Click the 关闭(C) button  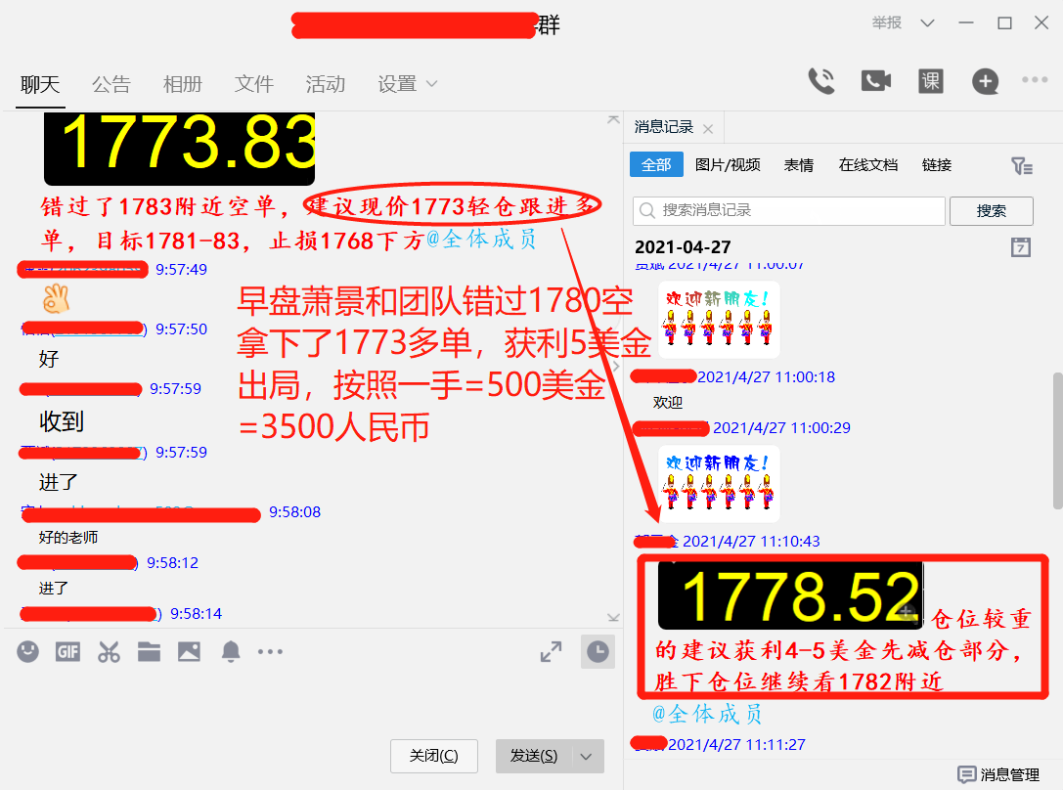pyautogui.click(x=433, y=756)
